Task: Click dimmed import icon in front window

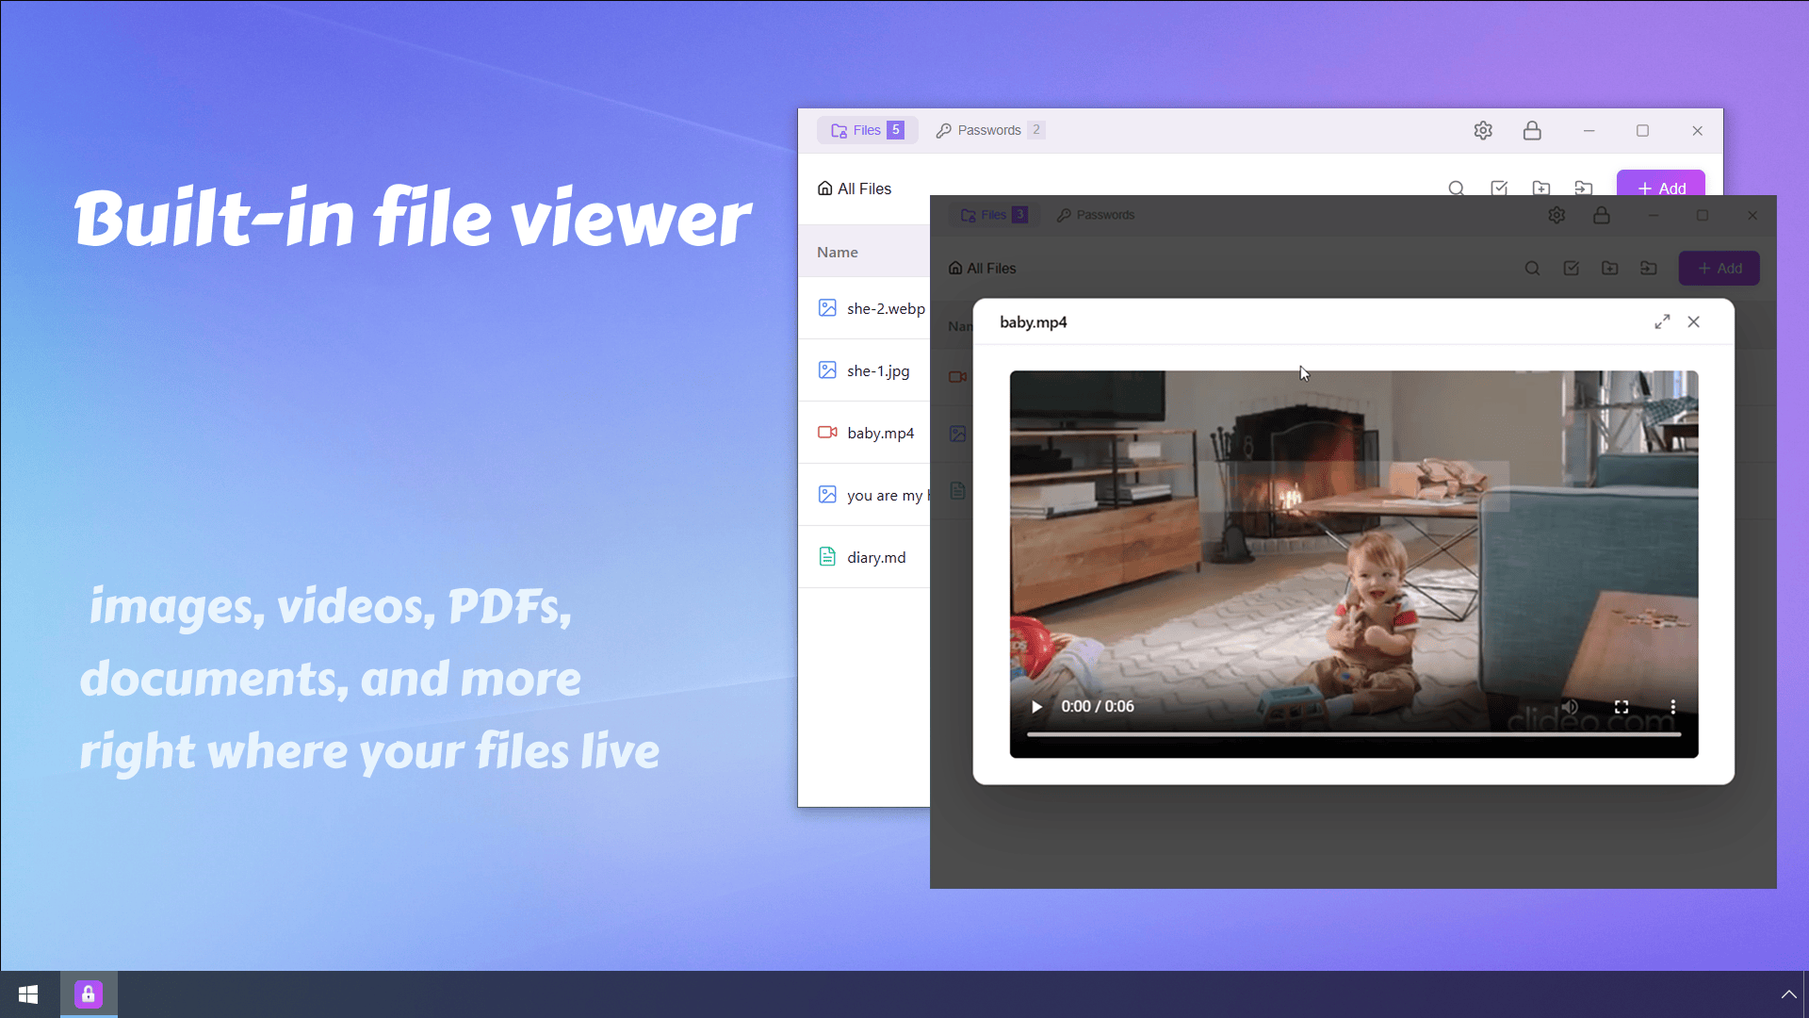Action: point(1648,269)
